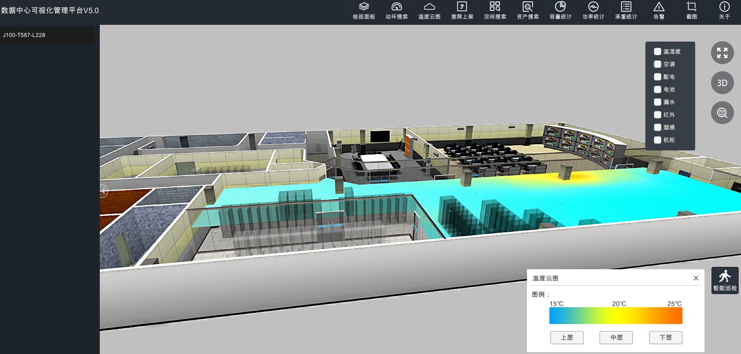Click the temperature legend color gradient bar
Viewport: 741px width, 354px height.
tap(616, 316)
